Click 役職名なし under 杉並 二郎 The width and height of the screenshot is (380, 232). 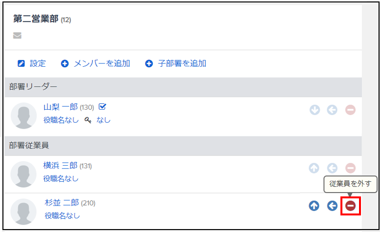coord(63,215)
